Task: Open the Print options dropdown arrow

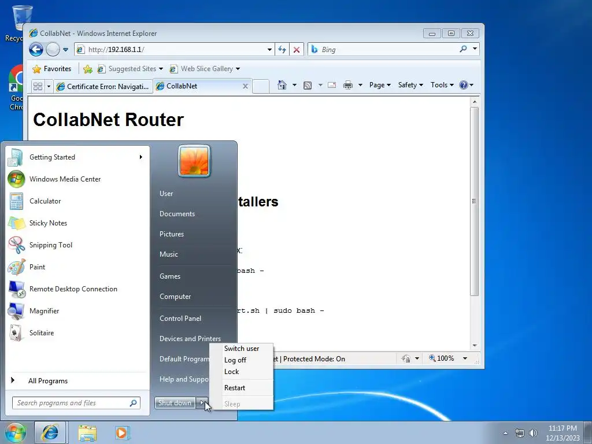Action: coord(360,86)
